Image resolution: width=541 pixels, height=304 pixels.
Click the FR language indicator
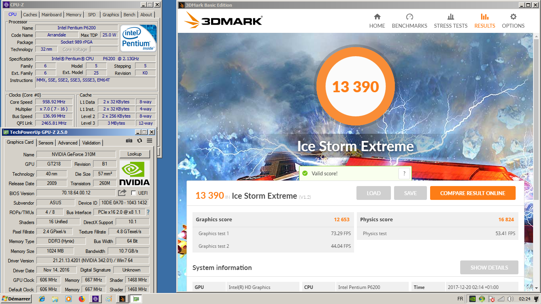coord(460,299)
